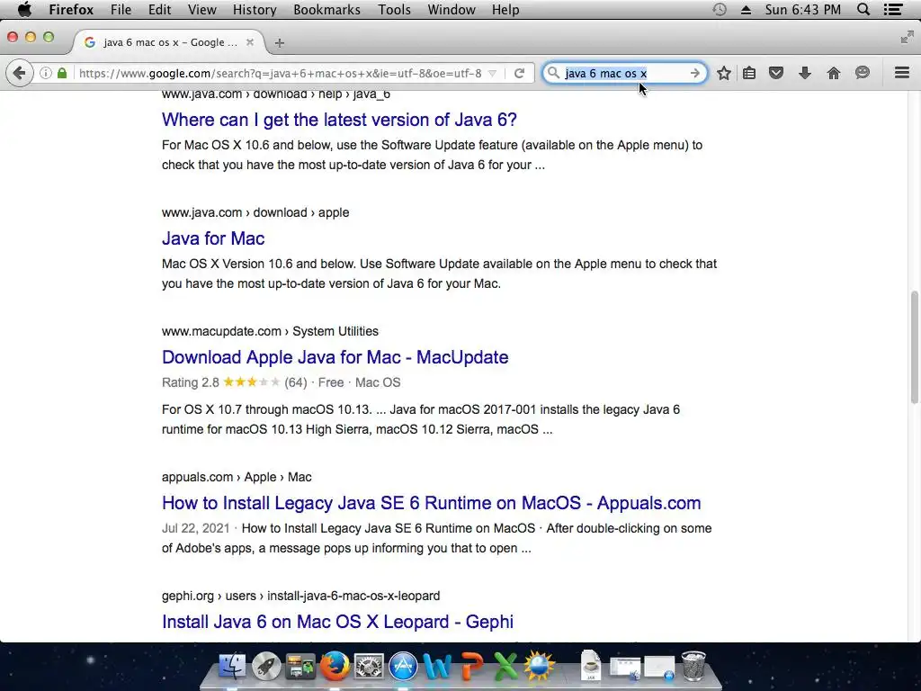
Task: Launch the blue W Writer app in Dock
Action: tap(438, 667)
